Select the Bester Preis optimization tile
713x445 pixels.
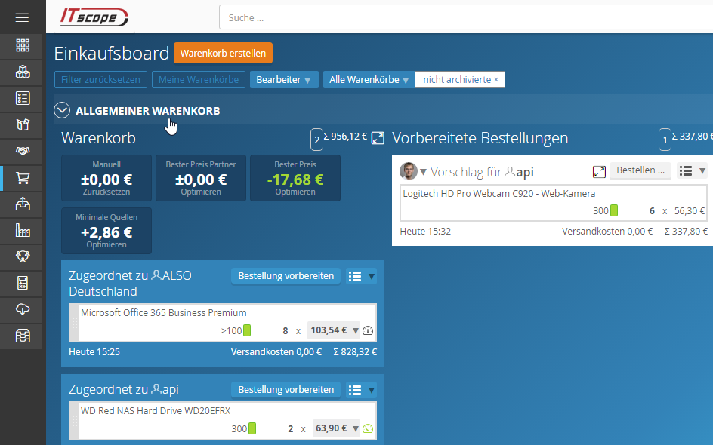click(x=295, y=178)
